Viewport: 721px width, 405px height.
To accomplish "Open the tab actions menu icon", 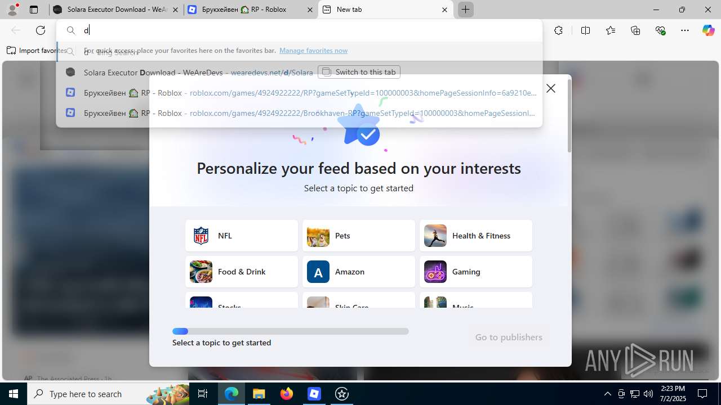I will pos(34,10).
